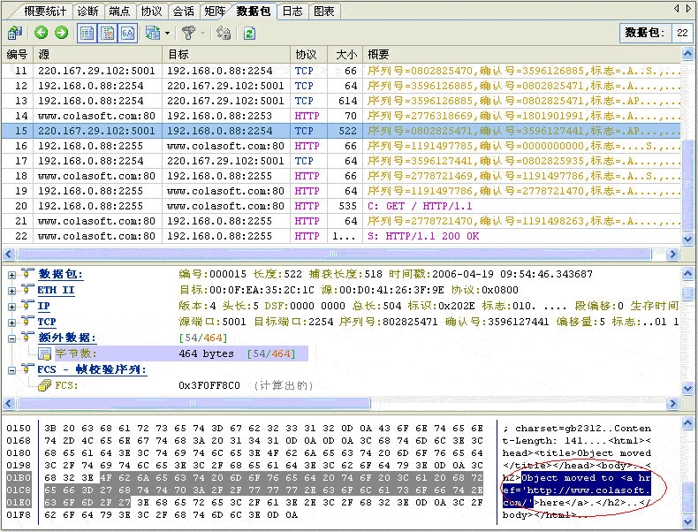Image resolution: width=698 pixels, height=532 pixels.
Task: Switch to the 概要统计 tab
Action: (x=45, y=11)
